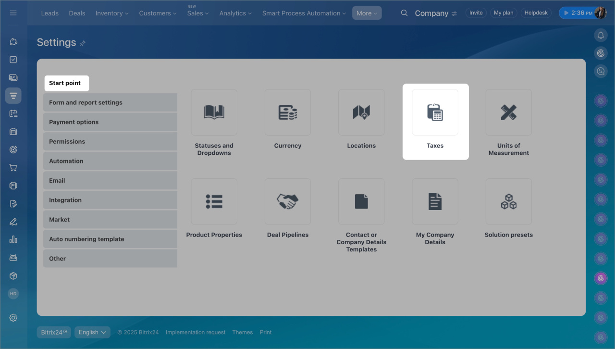
Task: Open the Taxes settings tile
Action: point(435,112)
